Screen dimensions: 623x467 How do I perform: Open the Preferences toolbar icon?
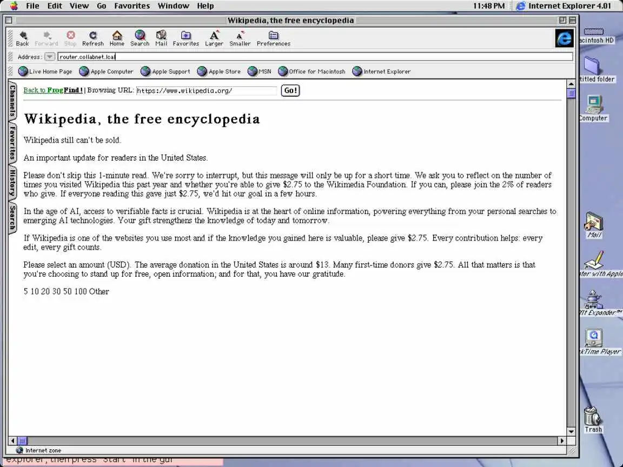pos(273,38)
